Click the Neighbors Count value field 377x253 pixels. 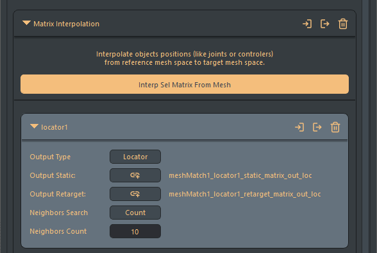135,231
